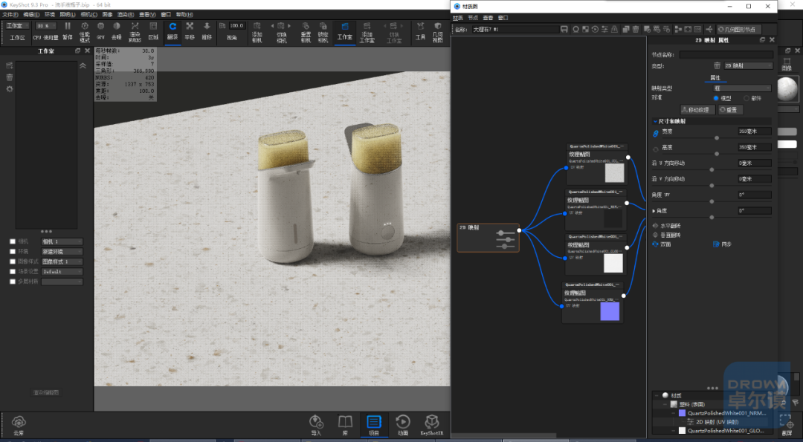The image size is (803, 442).
Task: Collapse the 尺寸和映射 section
Action: pos(655,121)
